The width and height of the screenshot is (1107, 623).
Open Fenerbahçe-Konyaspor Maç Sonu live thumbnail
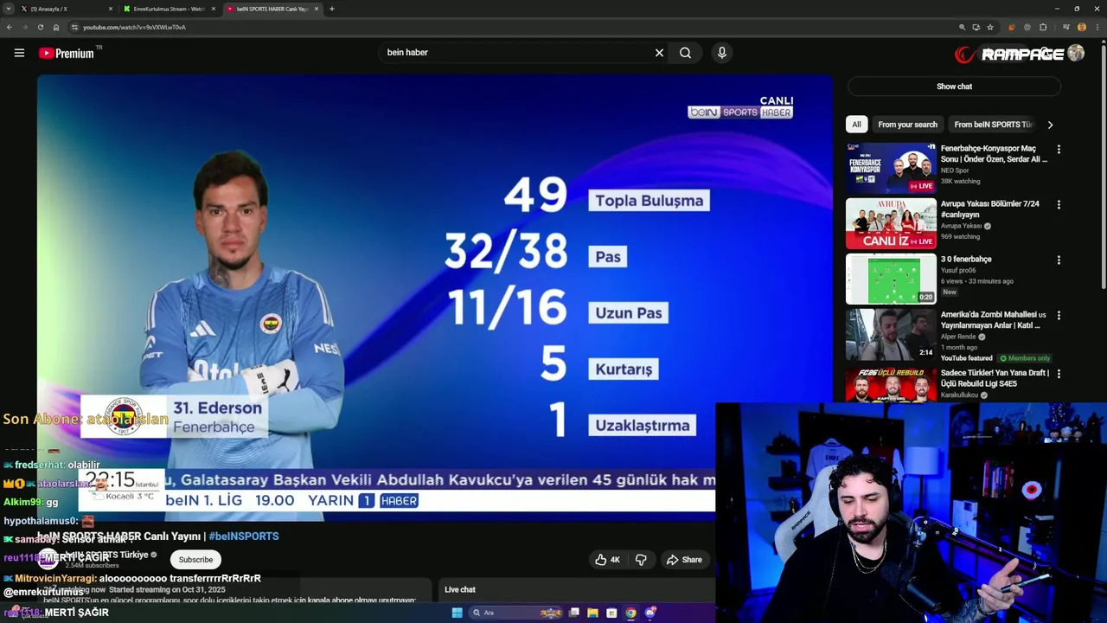pos(891,168)
